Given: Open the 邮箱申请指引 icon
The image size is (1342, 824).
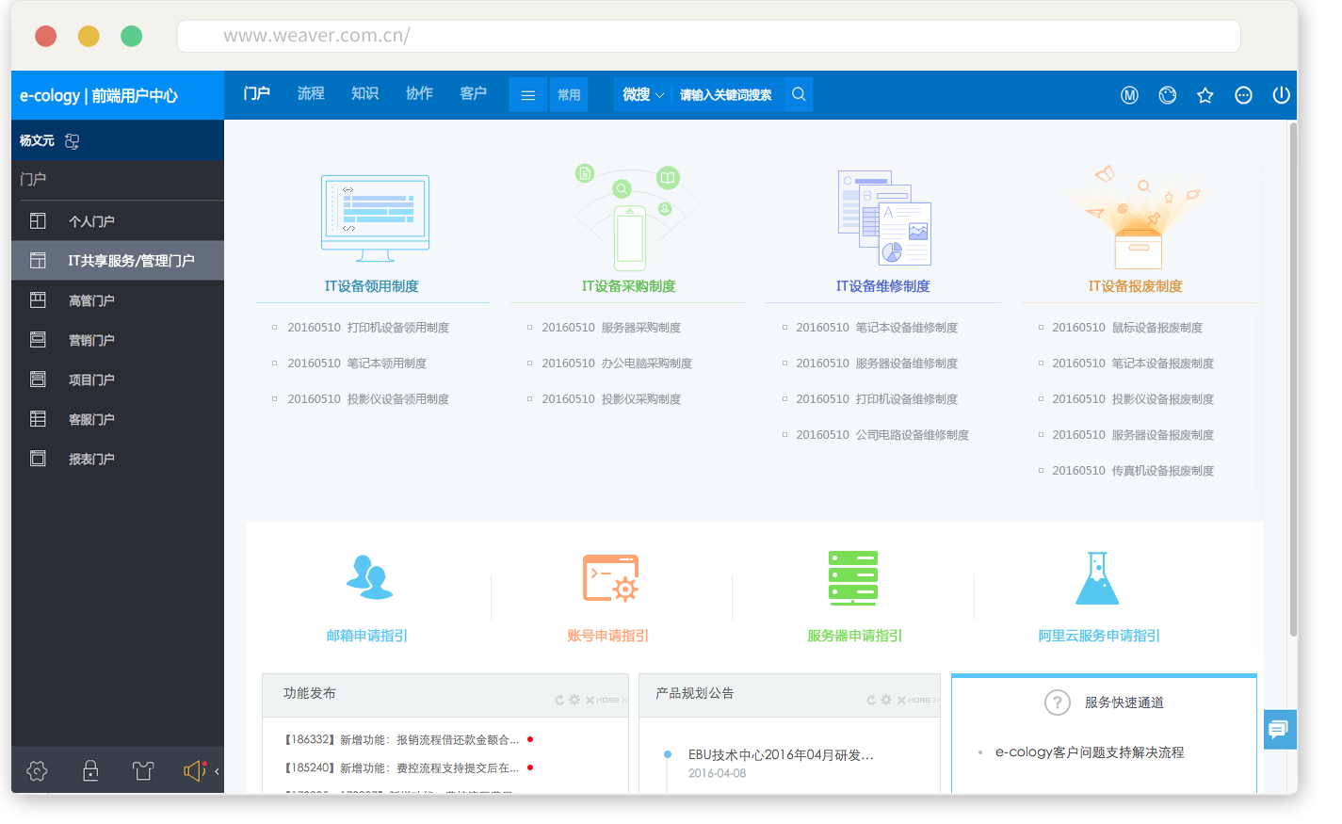Looking at the screenshot, I should click(x=369, y=577).
